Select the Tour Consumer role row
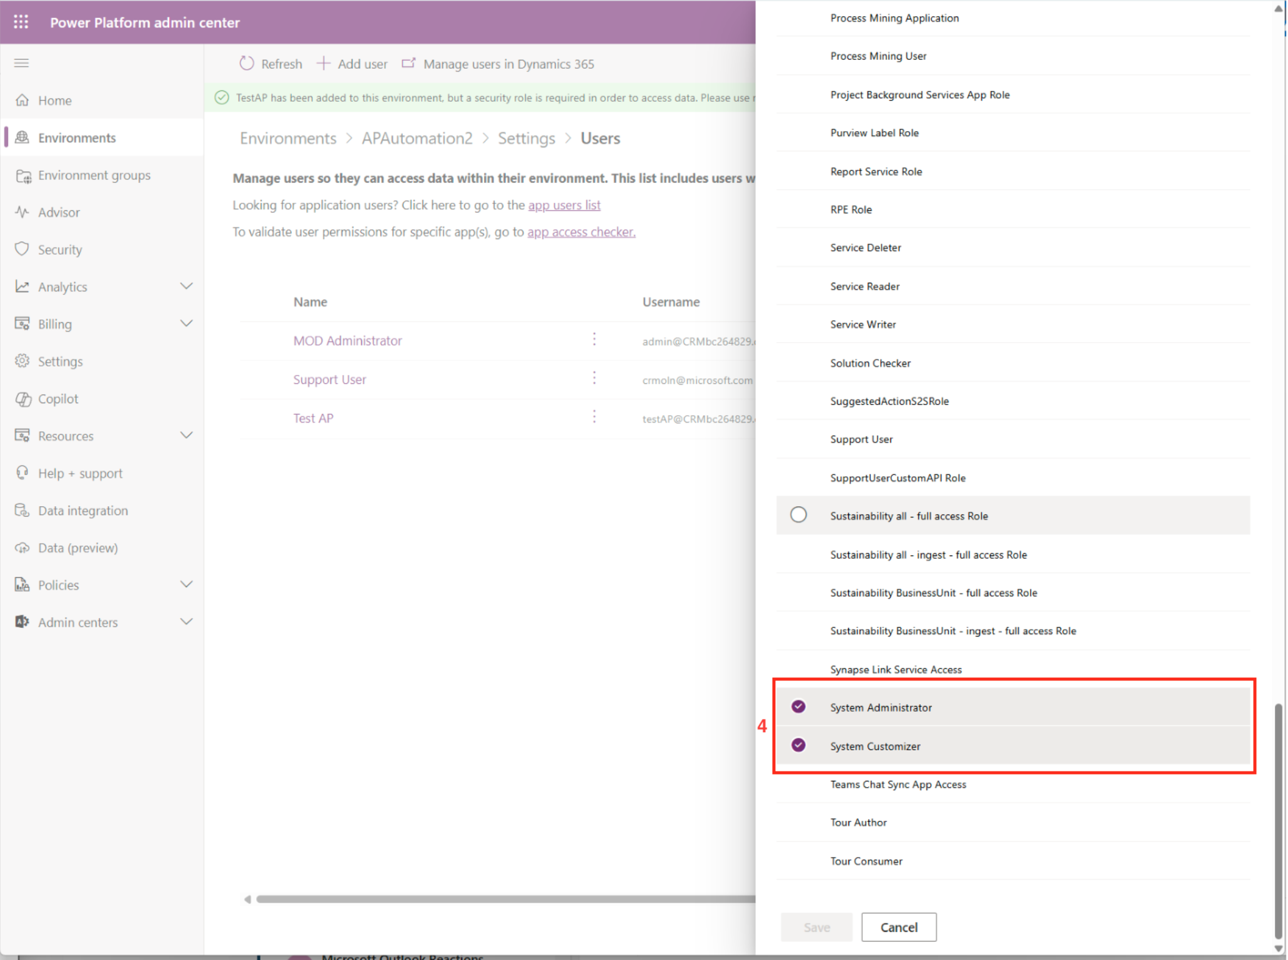1288x960 pixels. point(1013,861)
